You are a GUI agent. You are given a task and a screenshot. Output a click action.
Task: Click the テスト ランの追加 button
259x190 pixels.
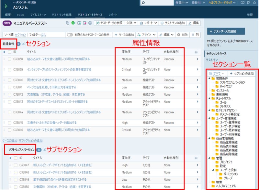tap(173, 23)
